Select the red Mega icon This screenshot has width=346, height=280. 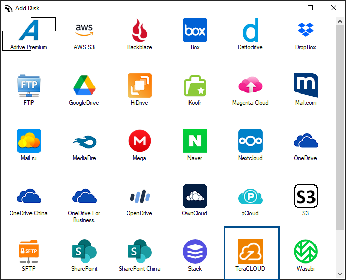coord(140,141)
